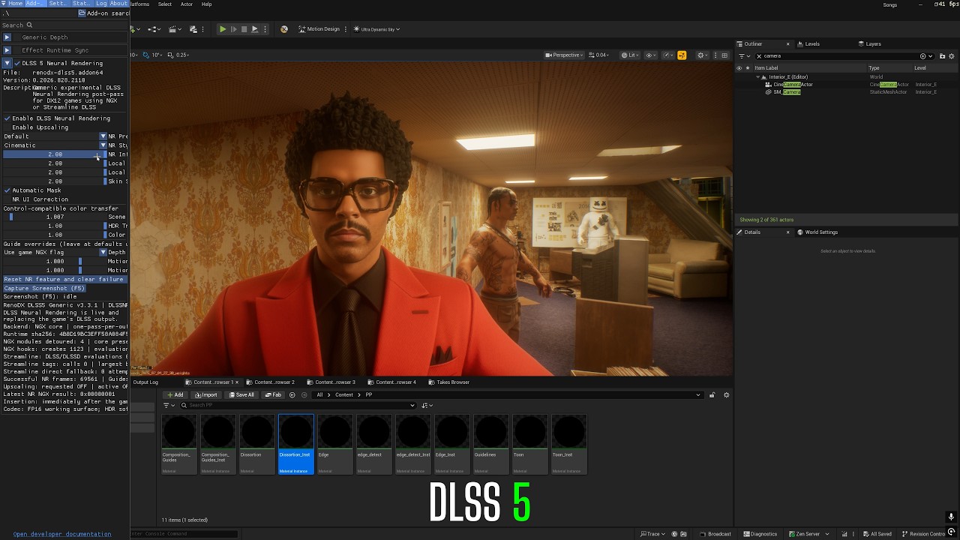Open the Perspective viewport camera dropdown
Image resolution: width=960 pixels, height=540 pixels.
(565, 55)
